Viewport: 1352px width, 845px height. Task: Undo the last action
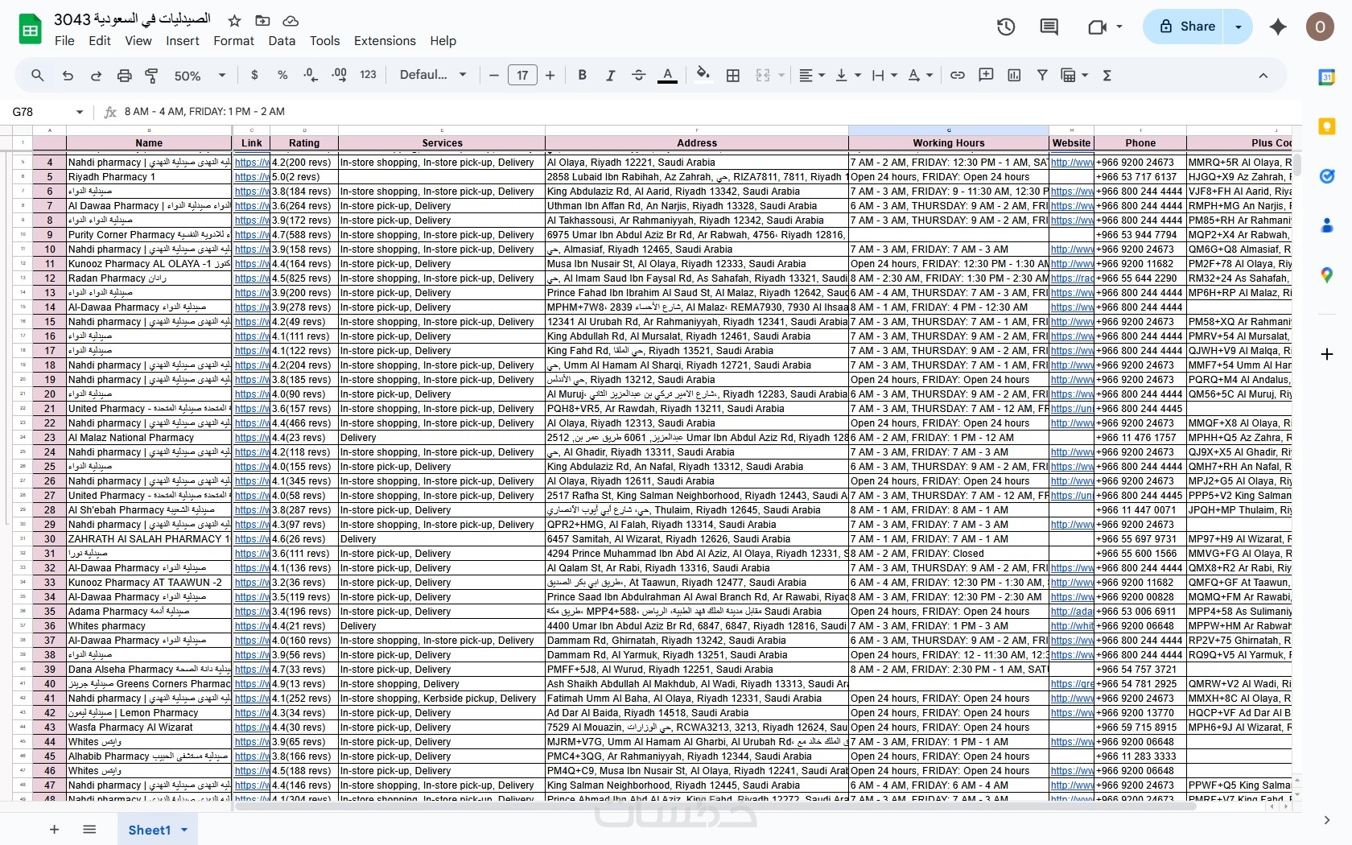pos(68,75)
